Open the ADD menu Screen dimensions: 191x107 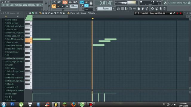12,5
